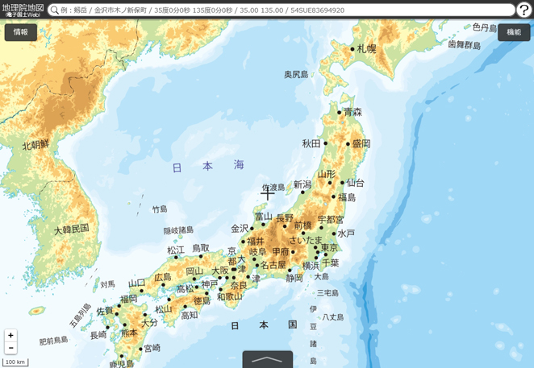Click the 隠岐諸島 label
This screenshot has height=368, width=534.
[178, 230]
